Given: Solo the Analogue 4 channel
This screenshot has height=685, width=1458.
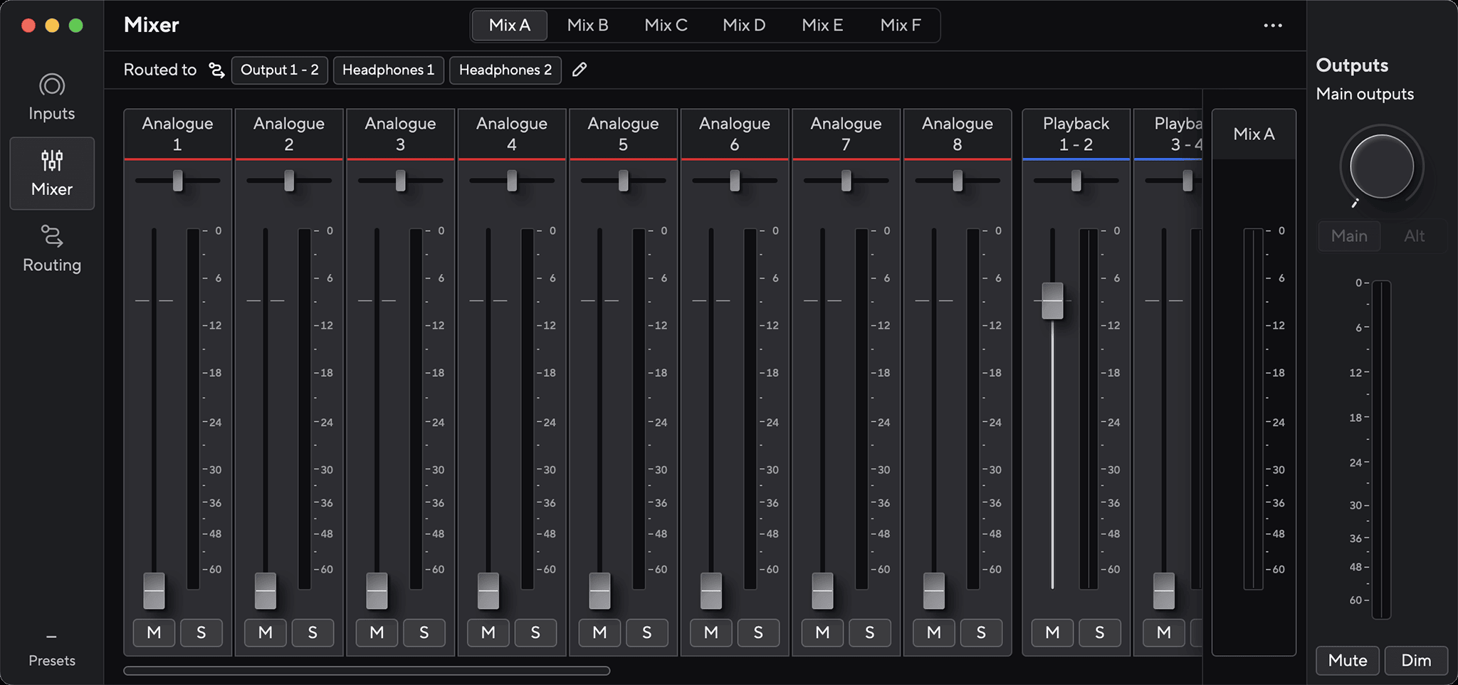Looking at the screenshot, I should pos(535,632).
